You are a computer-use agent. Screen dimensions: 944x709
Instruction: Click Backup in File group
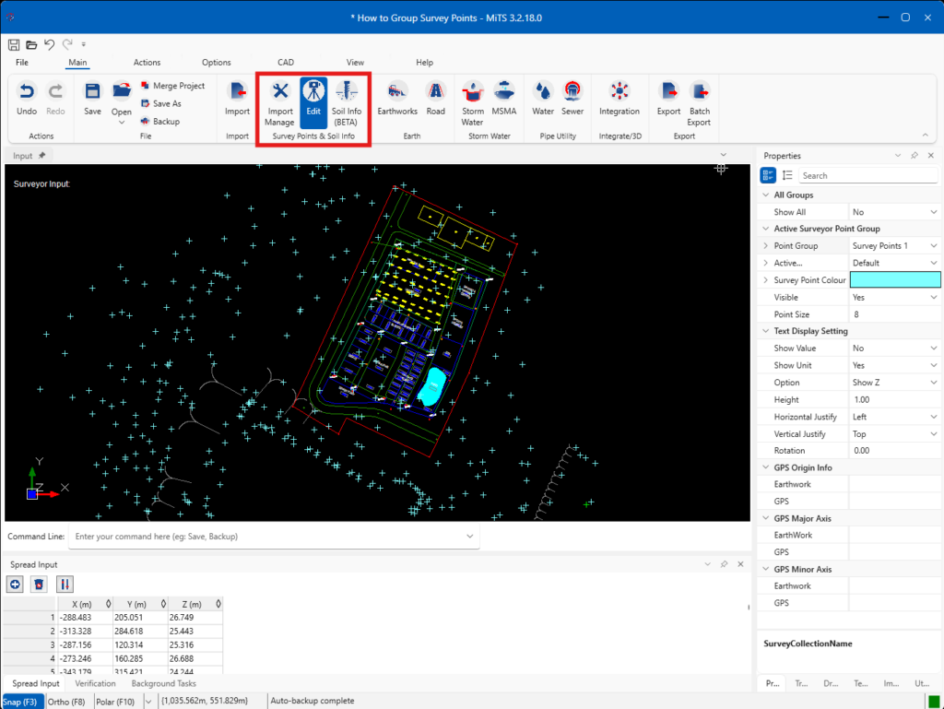[x=160, y=121]
